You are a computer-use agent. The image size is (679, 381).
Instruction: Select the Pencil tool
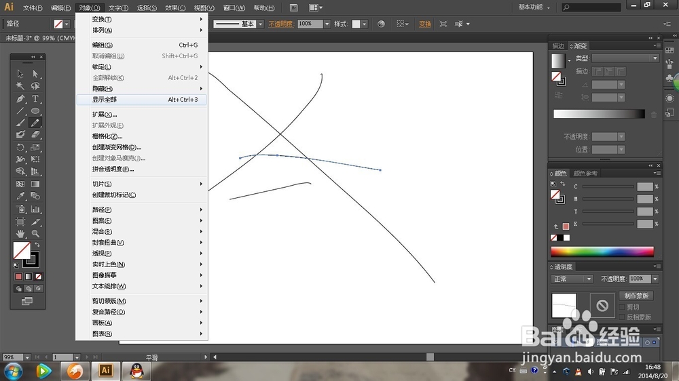point(35,123)
